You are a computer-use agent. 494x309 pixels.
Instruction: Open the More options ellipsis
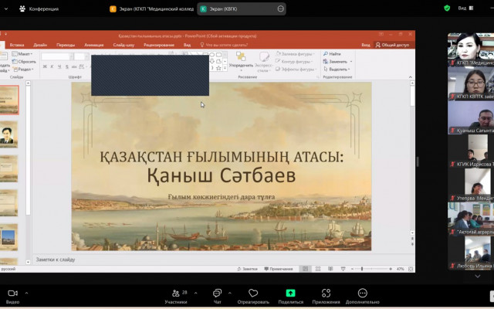362,294
